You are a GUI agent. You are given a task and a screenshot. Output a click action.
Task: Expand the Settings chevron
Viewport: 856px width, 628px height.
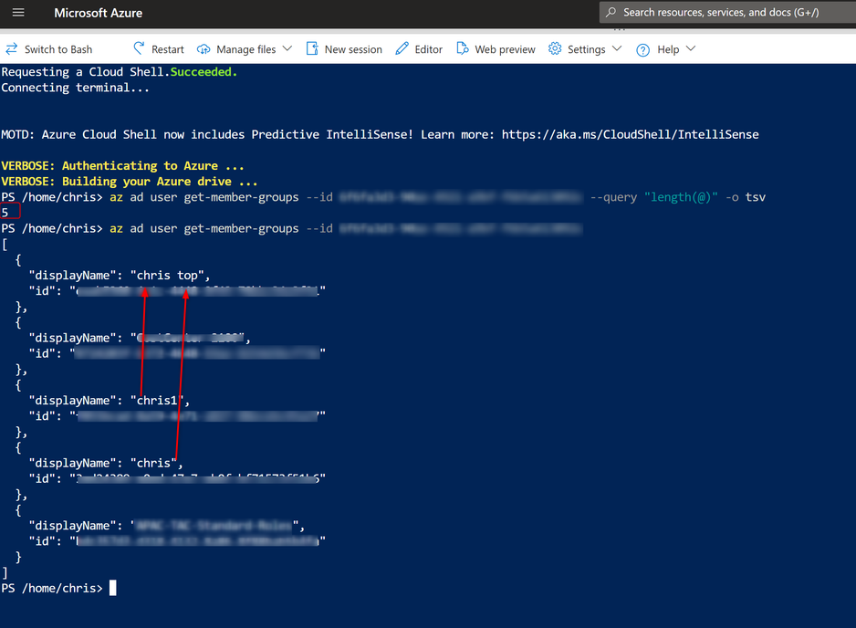617,48
